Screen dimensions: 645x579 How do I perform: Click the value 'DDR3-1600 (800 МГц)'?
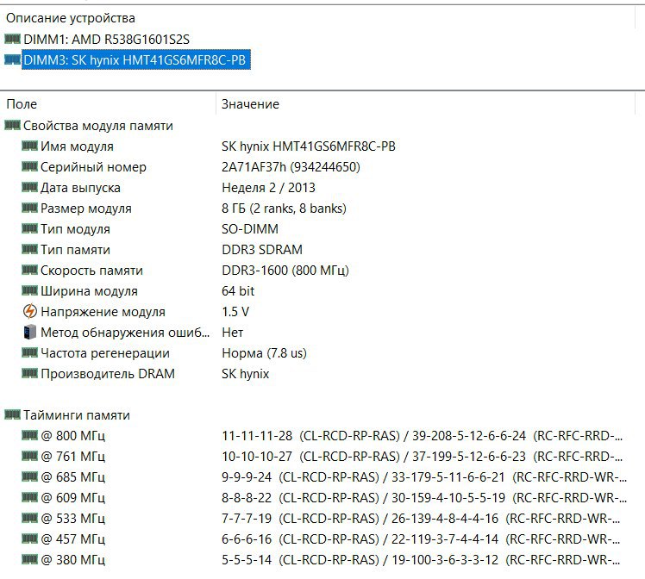(285, 271)
